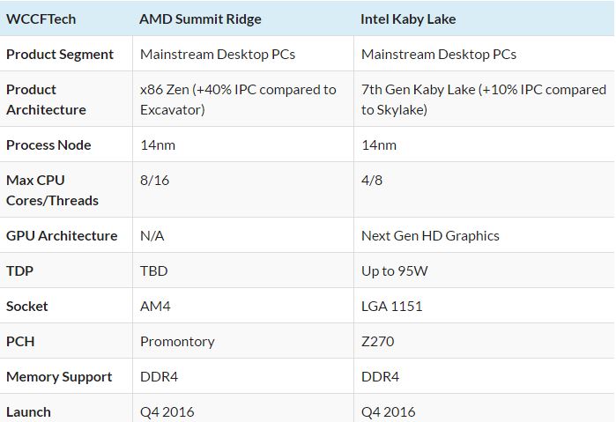Click the Promontory PCH cell

177,341
